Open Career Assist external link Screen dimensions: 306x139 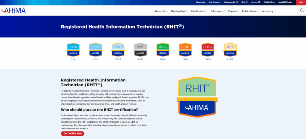pyautogui.click(x=231, y=2)
